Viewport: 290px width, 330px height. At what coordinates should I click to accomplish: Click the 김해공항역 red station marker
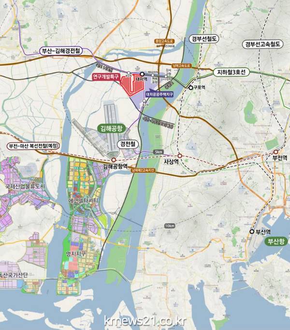tap(114, 160)
